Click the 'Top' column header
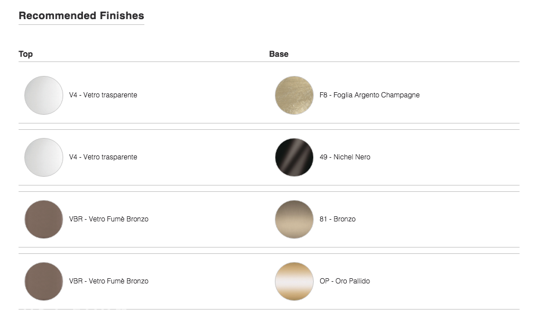This screenshot has height=331, width=541. [26, 54]
